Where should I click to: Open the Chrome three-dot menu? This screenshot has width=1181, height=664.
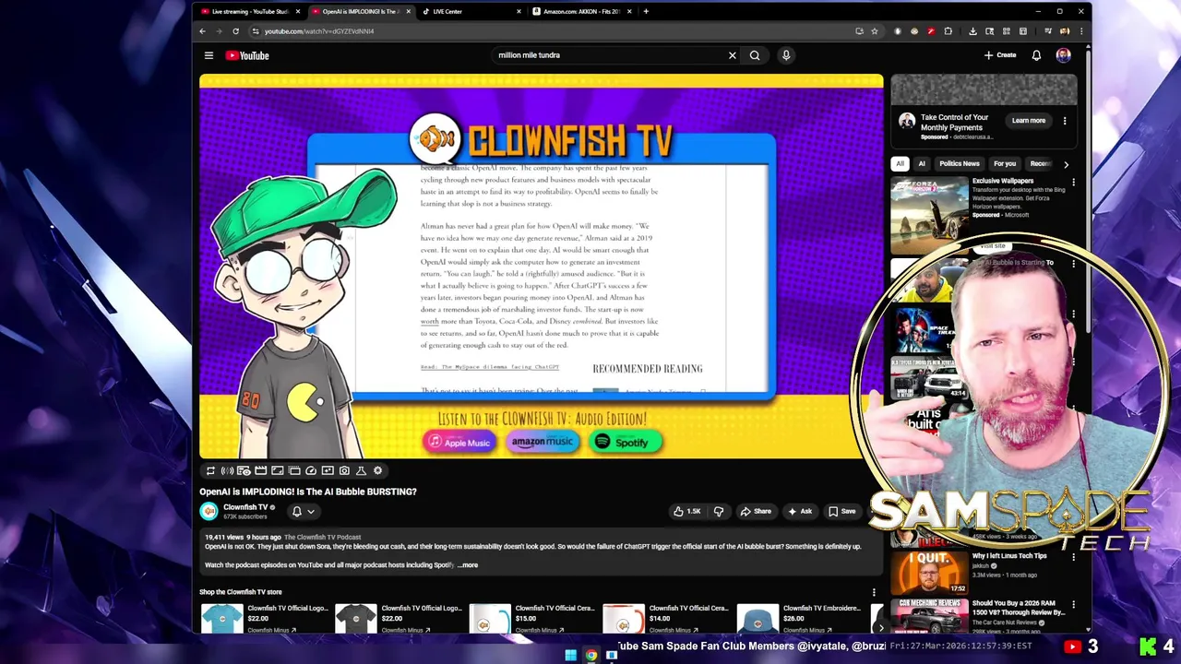[1080, 31]
